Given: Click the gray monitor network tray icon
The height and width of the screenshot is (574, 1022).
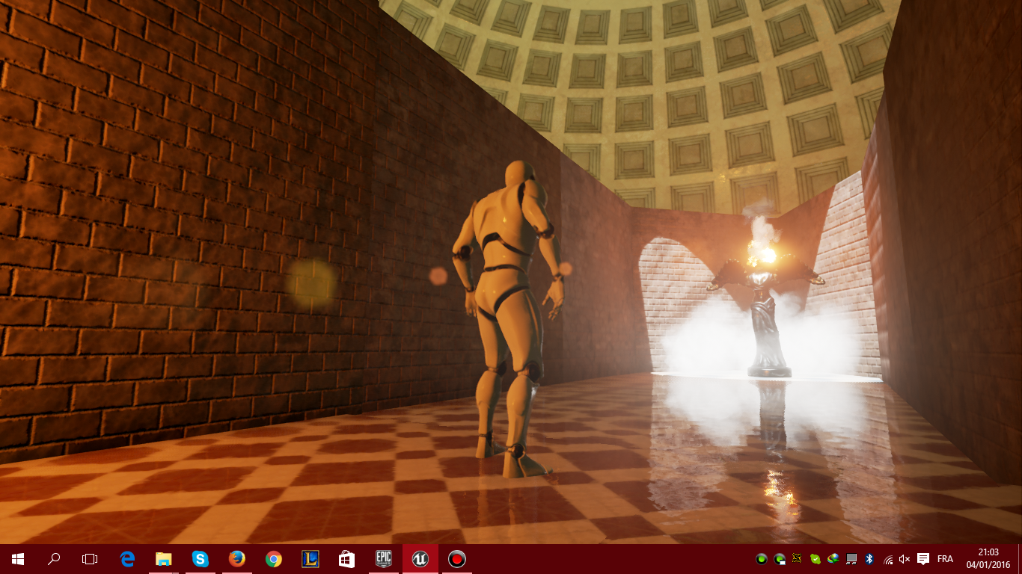Looking at the screenshot, I should click(x=851, y=559).
